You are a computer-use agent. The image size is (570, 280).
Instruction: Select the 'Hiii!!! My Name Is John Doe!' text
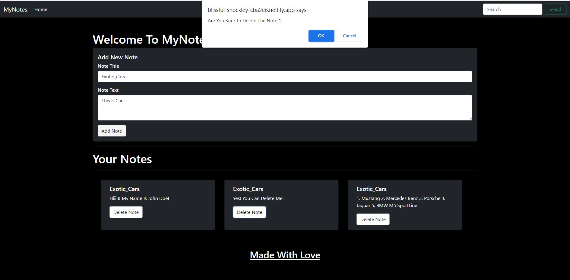coord(139,198)
